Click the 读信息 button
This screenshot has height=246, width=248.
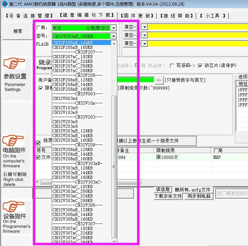point(163,189)
